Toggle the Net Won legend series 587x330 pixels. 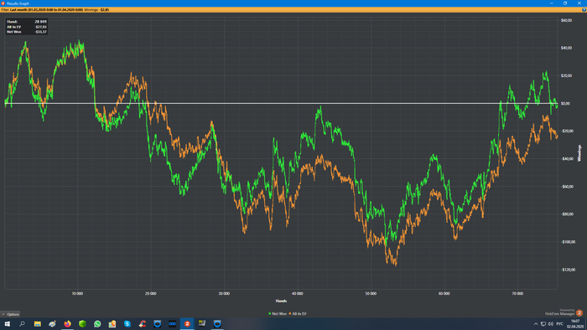click(x=278, y=314)
